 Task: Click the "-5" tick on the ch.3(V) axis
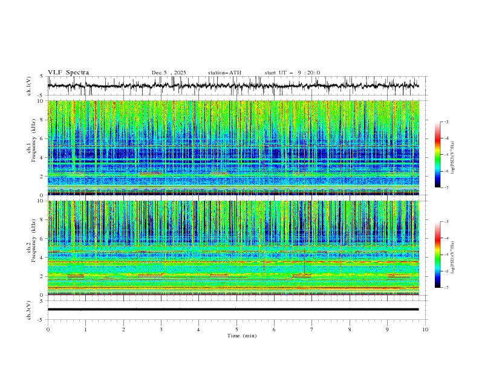tap(41, 320)
